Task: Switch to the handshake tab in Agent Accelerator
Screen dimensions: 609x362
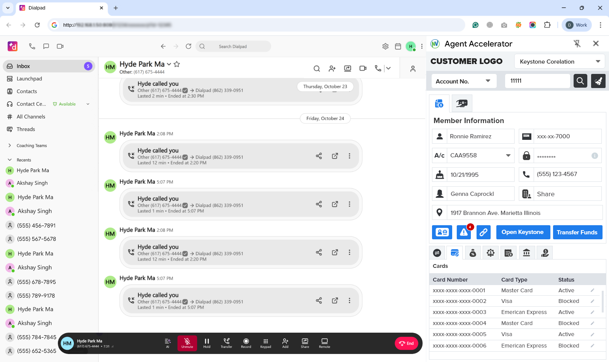Action: [x=462, y=103]
